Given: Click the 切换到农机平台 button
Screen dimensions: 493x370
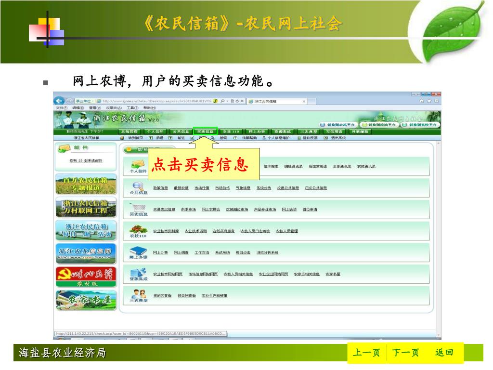Looking at the screenshot, I should pos(337,125).
